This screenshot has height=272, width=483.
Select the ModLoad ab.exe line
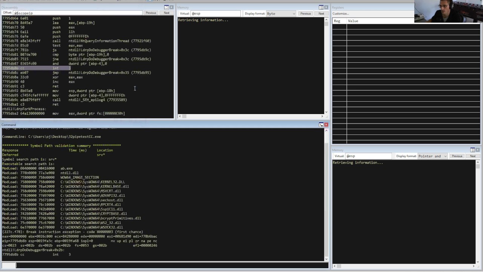(37, 168)
